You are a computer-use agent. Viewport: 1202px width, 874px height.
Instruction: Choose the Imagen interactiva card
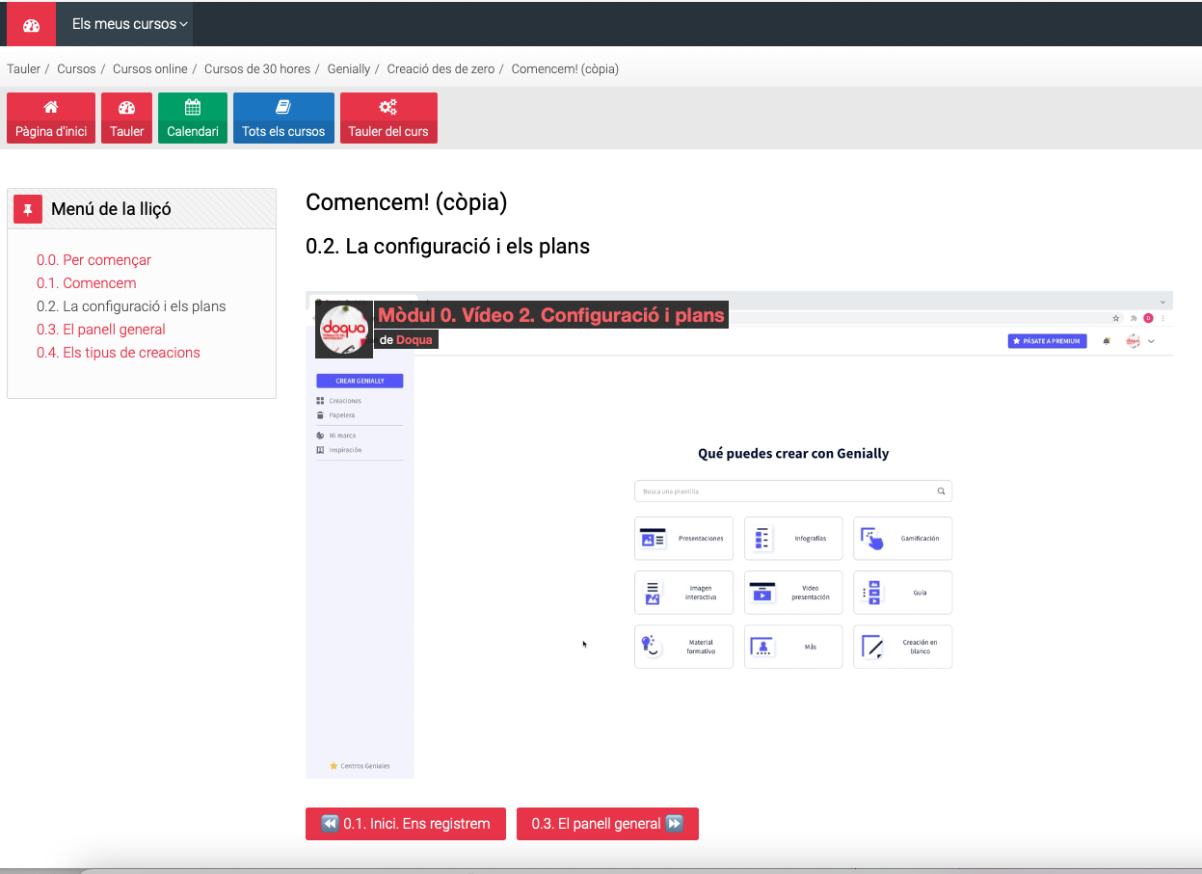pyautogui.click(x=683, y=593)
